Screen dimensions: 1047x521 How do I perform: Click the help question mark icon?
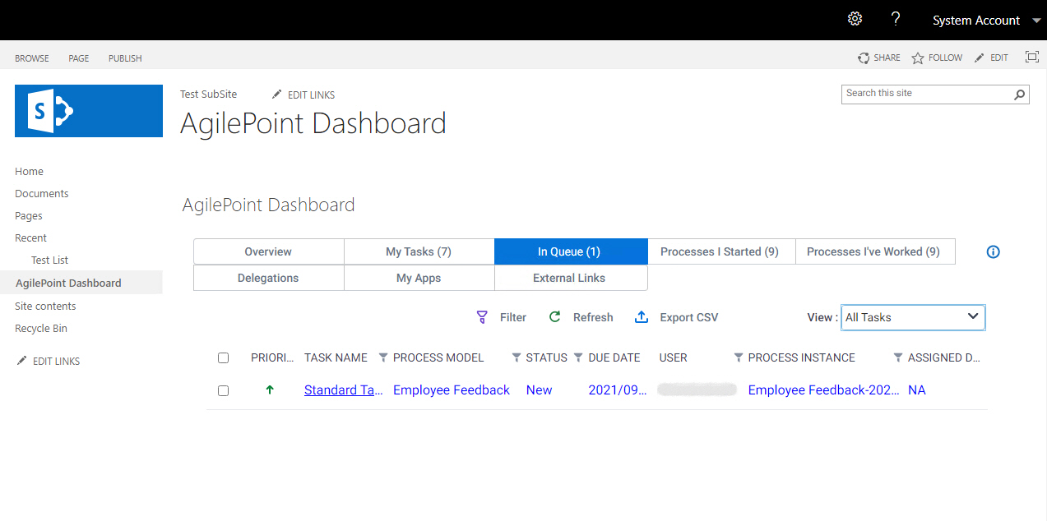pos(896,19)
